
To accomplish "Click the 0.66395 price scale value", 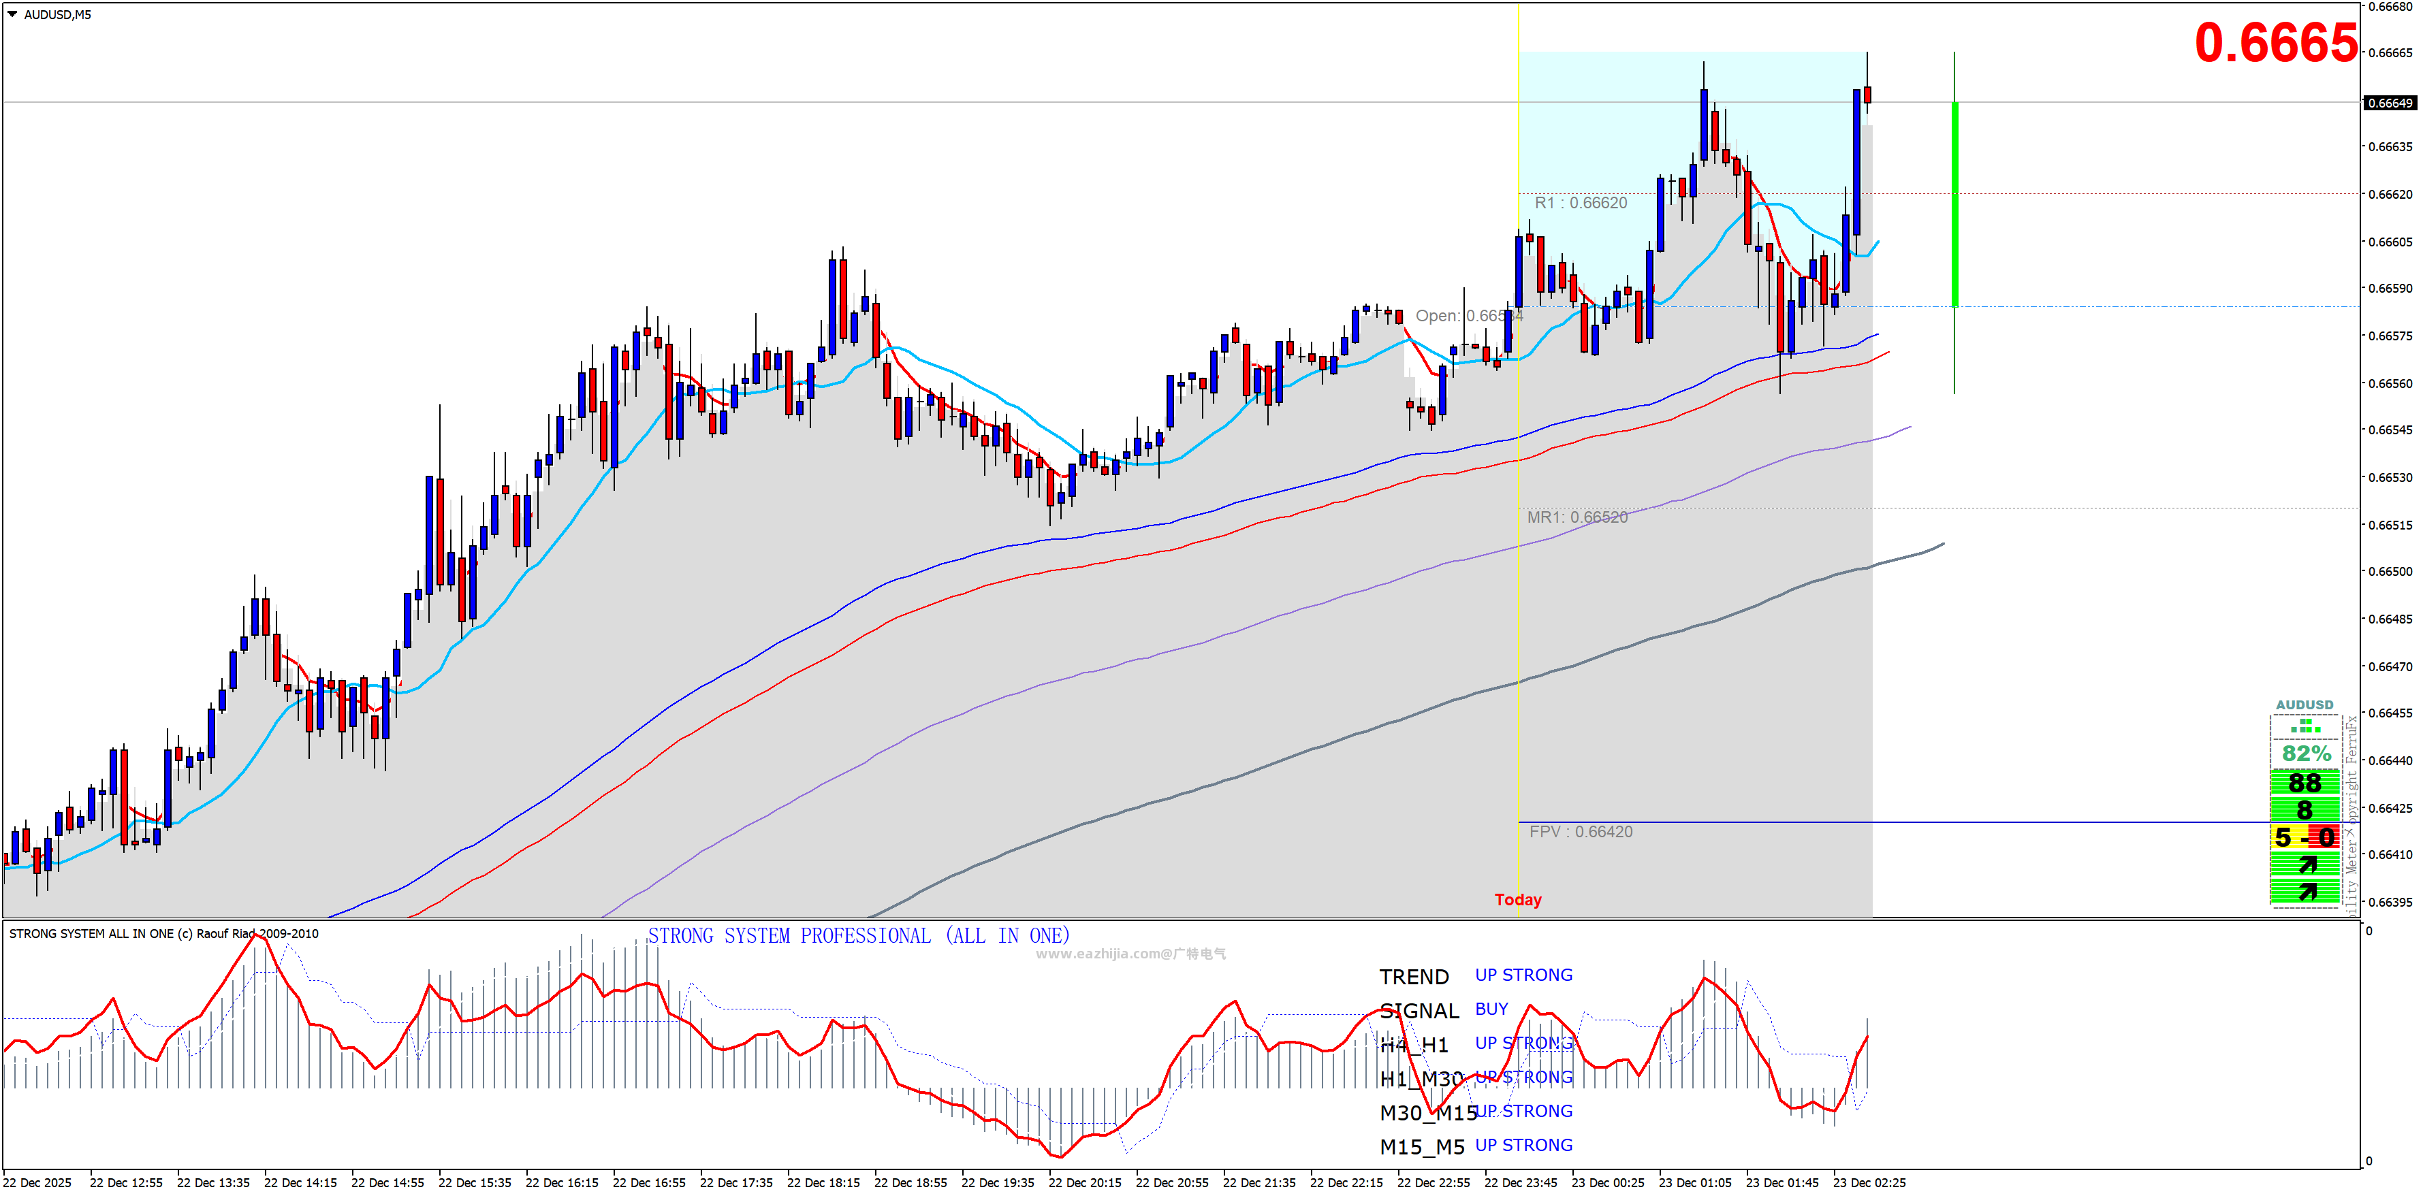I will 2390,902.
